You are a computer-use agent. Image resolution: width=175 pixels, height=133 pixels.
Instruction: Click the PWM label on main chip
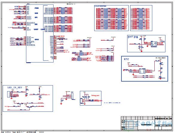36,8
